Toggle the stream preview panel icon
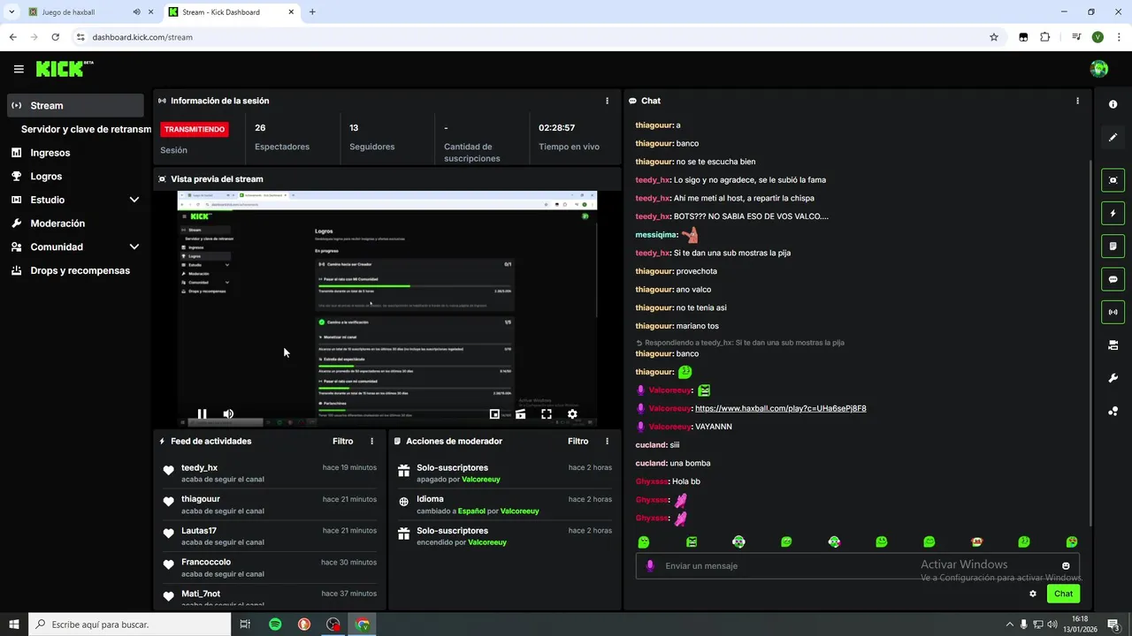This screenshot has width=1132, height=636. tap(1113, 180)
